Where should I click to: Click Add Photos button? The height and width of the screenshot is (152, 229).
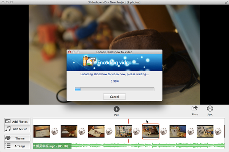coord(17,122)
